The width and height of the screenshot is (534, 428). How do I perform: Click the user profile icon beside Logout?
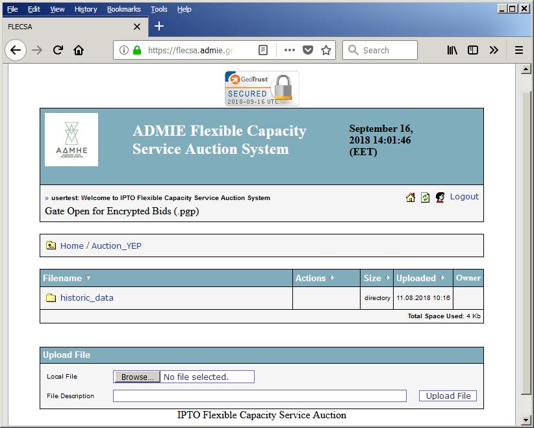(440, 197)
